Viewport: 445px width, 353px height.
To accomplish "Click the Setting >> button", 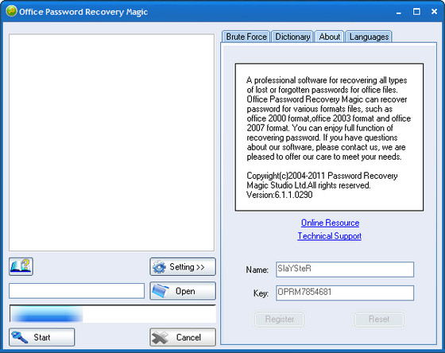I will coord(183,266).
